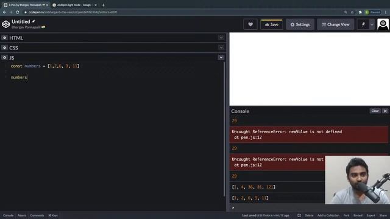Click the console command input prompt
The width and height of the screenshot is (390, 219).
pos(277,207)
